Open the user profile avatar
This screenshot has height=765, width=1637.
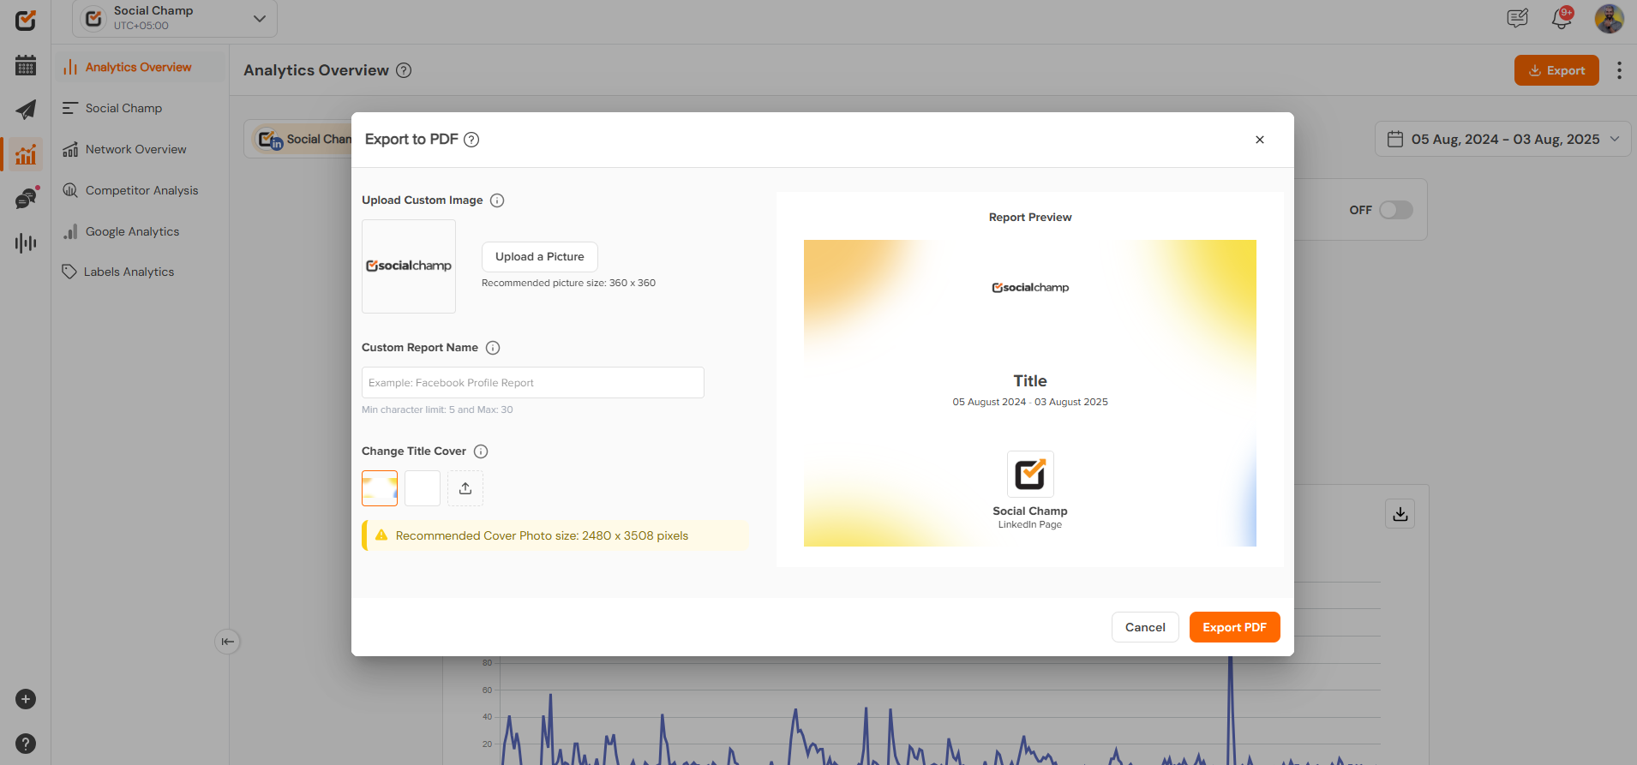tap(1609, 18)
